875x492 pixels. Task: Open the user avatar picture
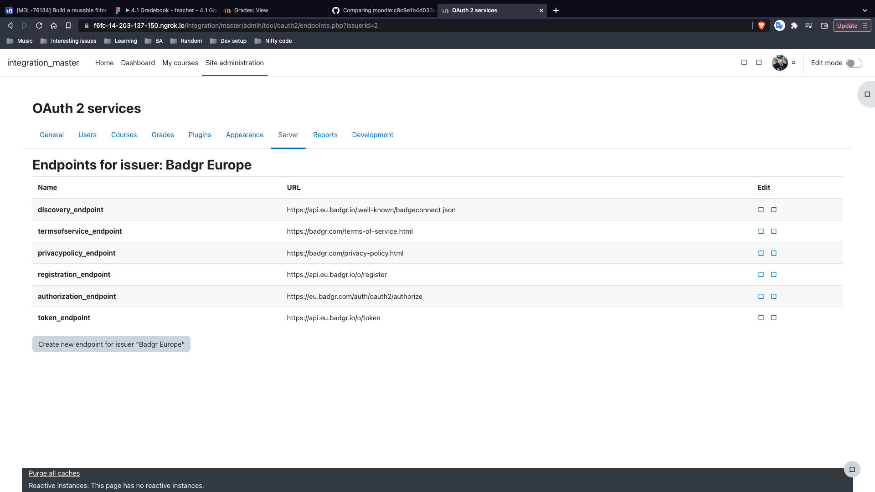(x=780, y=62)
